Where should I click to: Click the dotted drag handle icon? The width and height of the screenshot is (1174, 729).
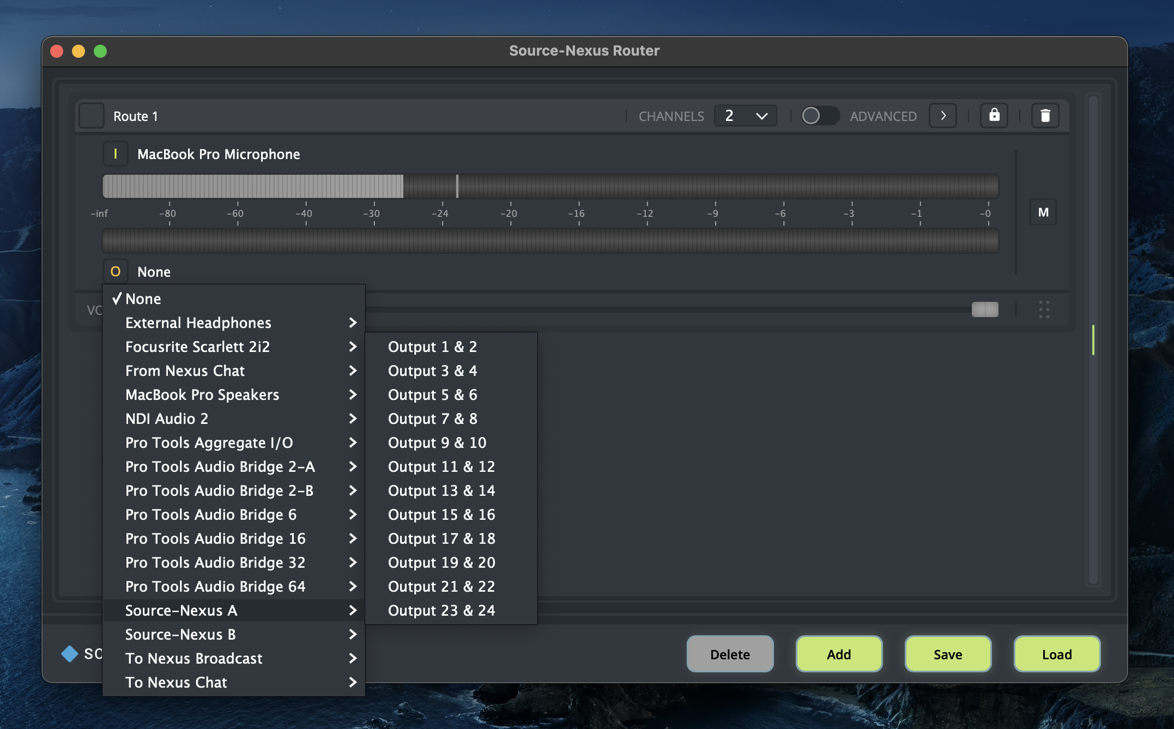click(1044, 309)
